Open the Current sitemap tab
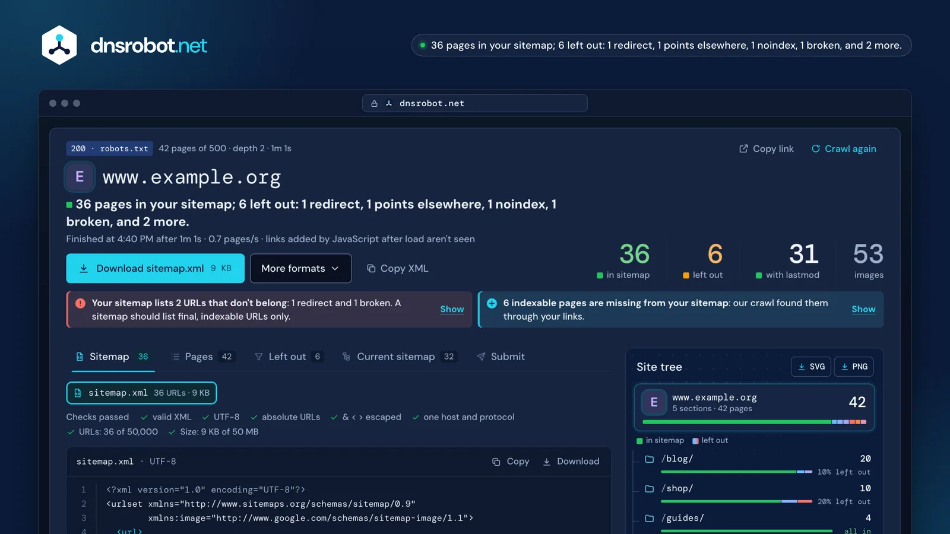The image size is (950, 534). [400, 357]
